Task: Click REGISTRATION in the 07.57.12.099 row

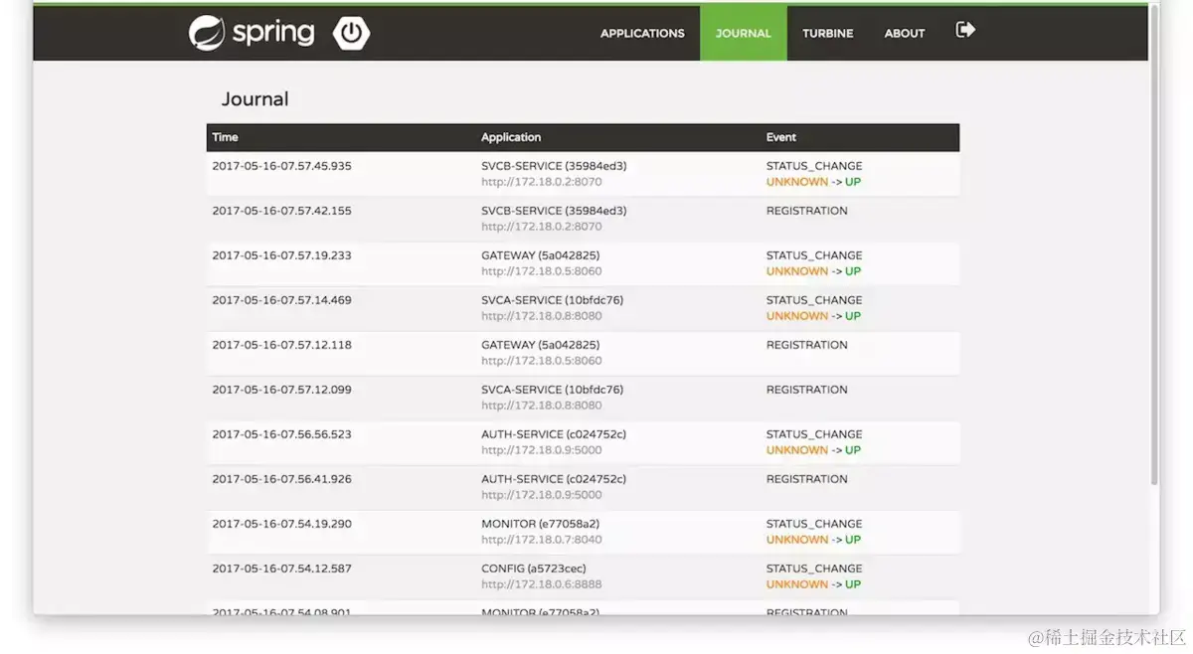Action: [806, 390]
